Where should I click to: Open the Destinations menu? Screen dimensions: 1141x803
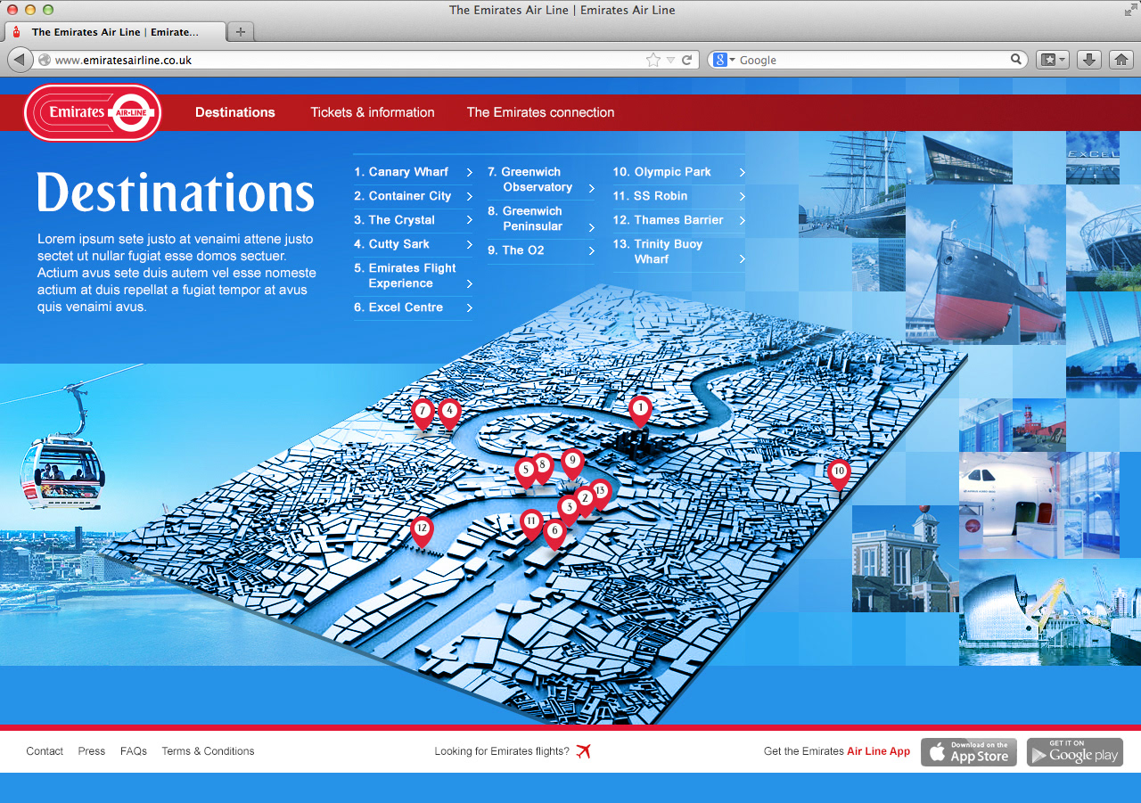coord(235,112)
